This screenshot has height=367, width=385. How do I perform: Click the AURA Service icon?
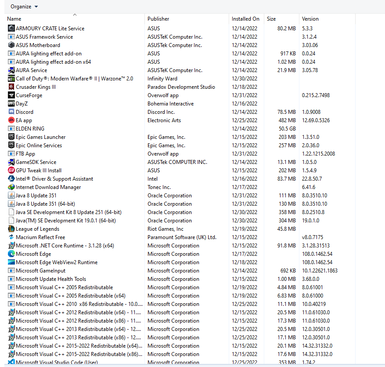[x=11, y=70]
